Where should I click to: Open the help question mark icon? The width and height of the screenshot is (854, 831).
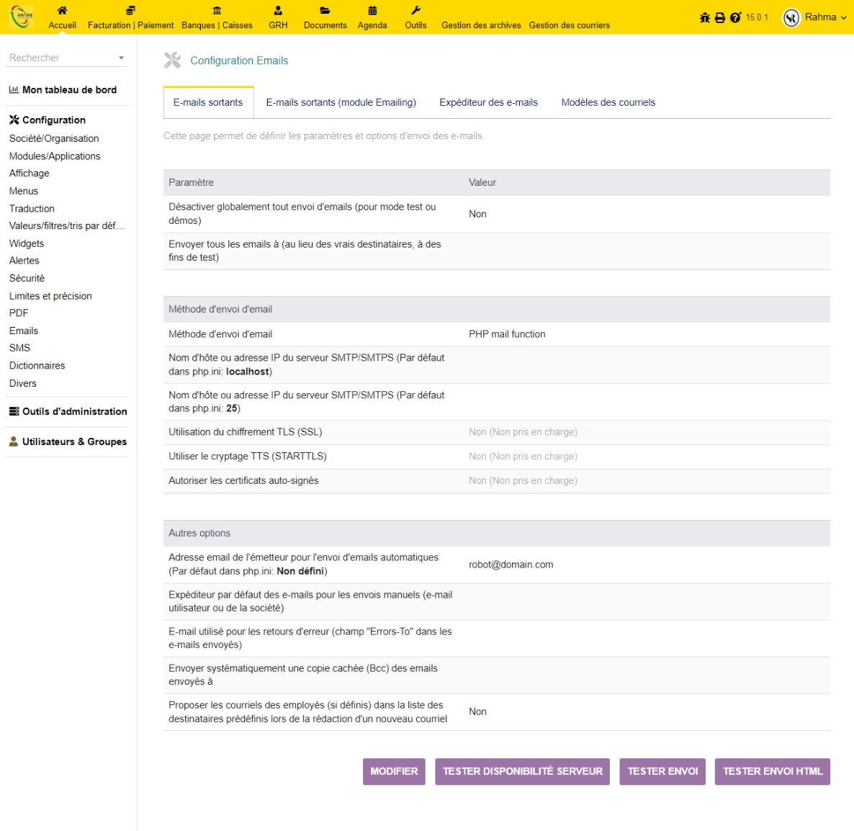[x=735, y=18]
